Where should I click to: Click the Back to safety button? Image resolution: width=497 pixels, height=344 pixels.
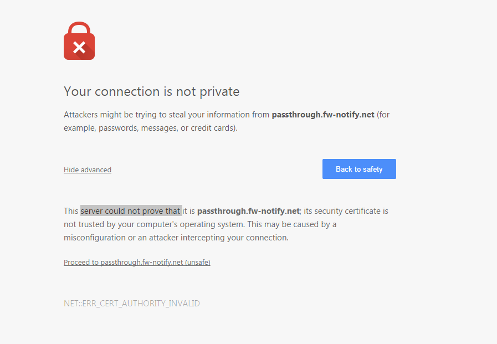coord(359,169)
